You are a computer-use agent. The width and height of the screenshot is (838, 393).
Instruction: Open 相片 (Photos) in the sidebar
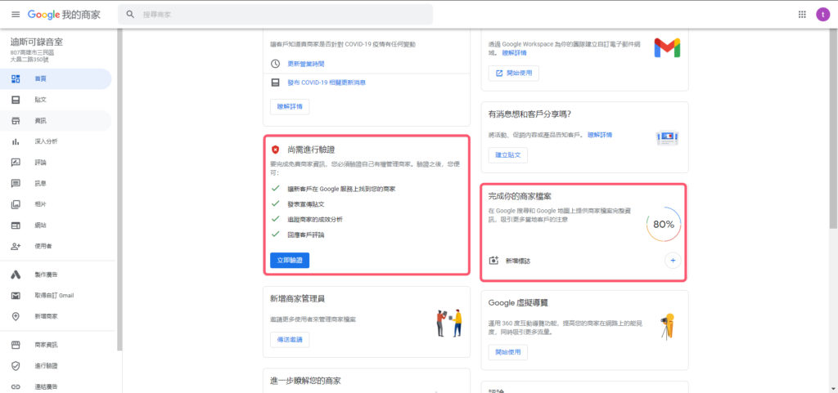40,204
